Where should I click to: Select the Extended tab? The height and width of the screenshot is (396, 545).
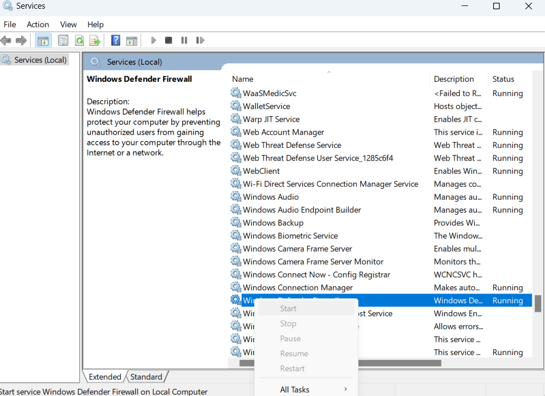click(x=105, y=377)
